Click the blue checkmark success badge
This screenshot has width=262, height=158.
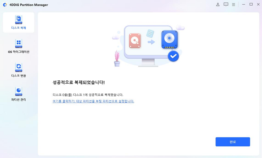(173, 56)
